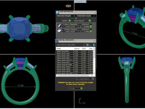Click the Grams column header
Viewport: 145px width, 109px height.
click(x=77, y=49)
